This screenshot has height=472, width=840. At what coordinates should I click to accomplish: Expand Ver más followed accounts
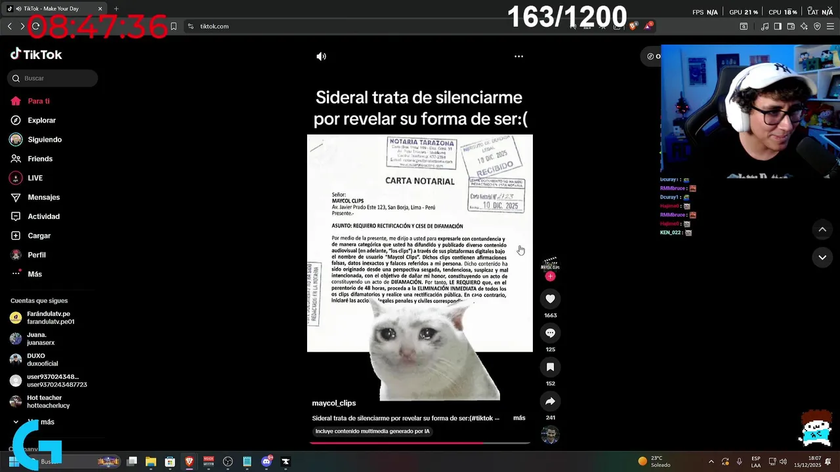tap(34, 422)
